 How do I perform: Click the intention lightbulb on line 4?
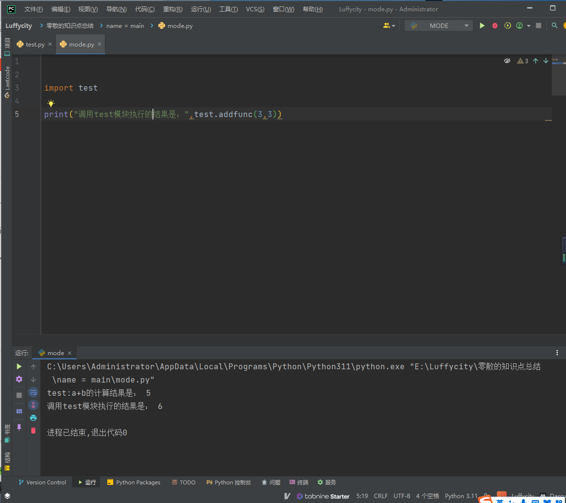[50, 103]
